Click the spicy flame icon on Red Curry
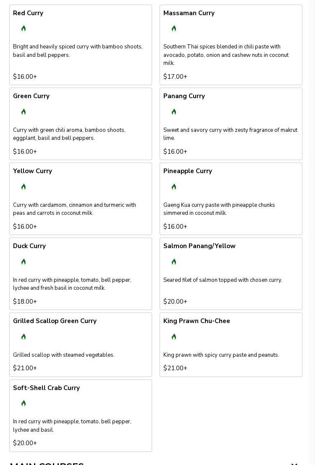 (24, 29)
